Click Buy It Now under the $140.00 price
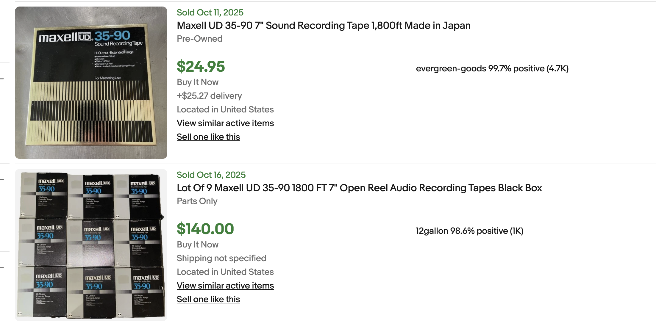 tap(198, 244)
